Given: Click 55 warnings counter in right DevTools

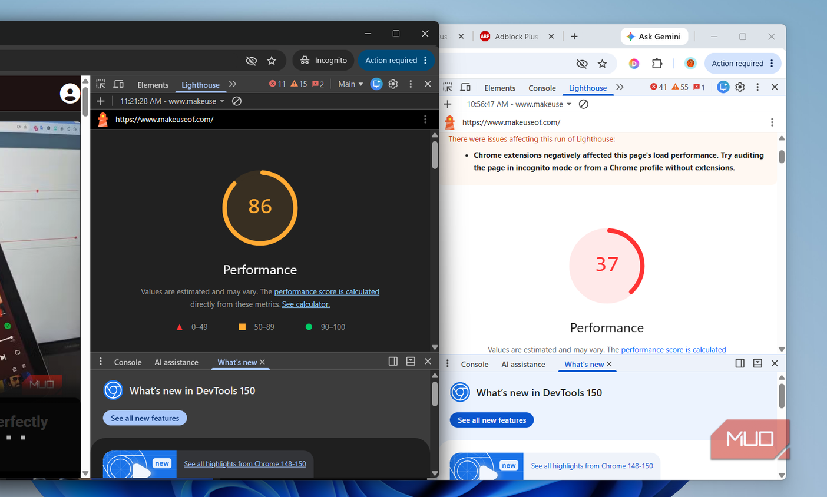Looking at the screenshot, I should click(x=680, y=87).
